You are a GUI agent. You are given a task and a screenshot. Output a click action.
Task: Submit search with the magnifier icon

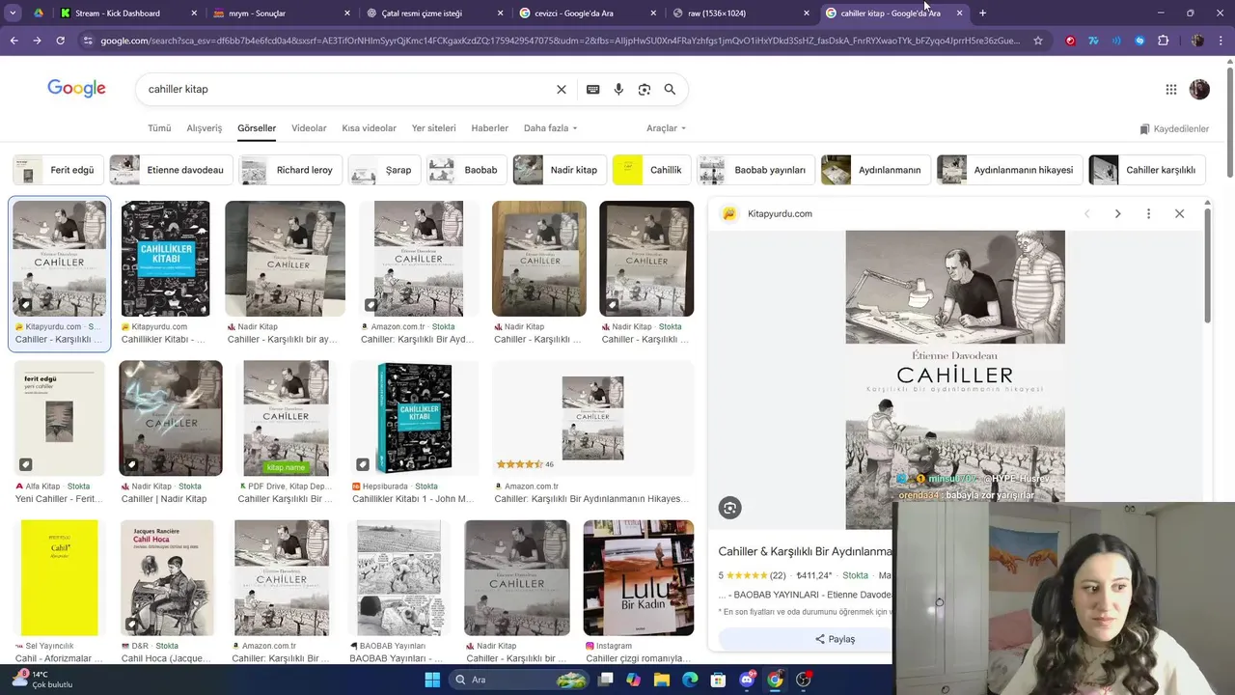pyautogui.click(x=670, y=89)
